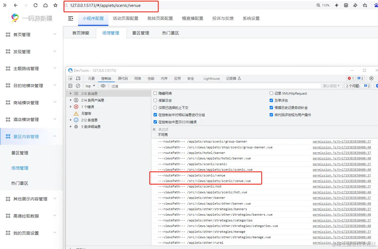Enable the 隐藏网络 checkbox

tap(155, 93)
